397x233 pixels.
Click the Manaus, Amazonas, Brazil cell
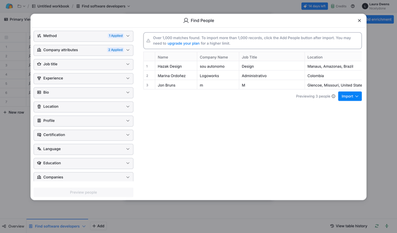[333, 66]
